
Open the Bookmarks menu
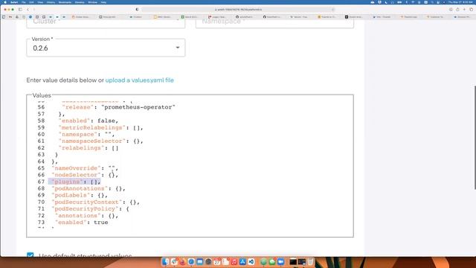(65, 2)
